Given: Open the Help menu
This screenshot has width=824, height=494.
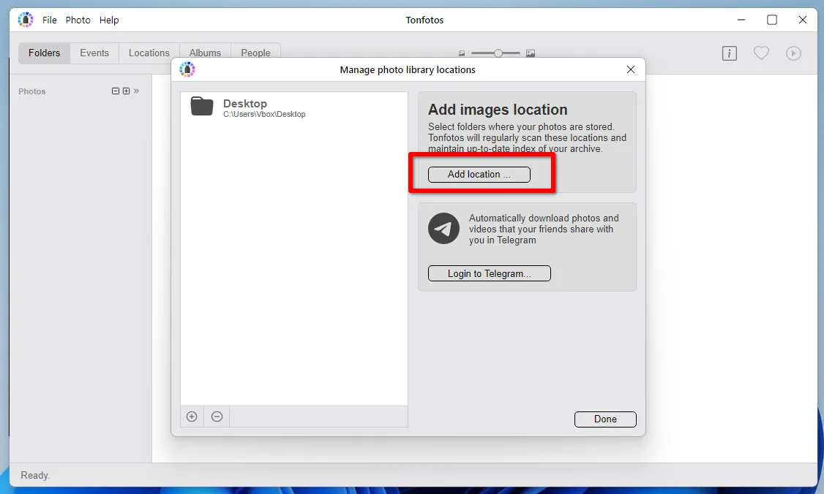Looking at the screenshot, I should (109, 20).
